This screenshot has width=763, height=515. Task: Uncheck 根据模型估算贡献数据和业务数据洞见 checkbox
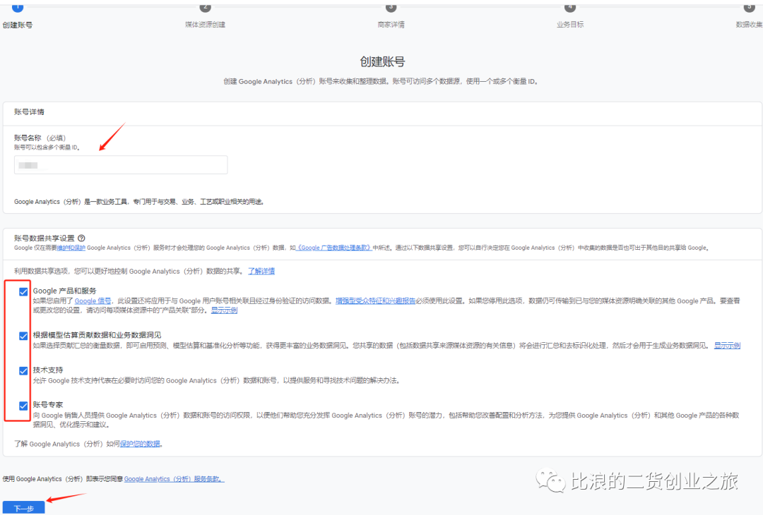coord(23,336)
